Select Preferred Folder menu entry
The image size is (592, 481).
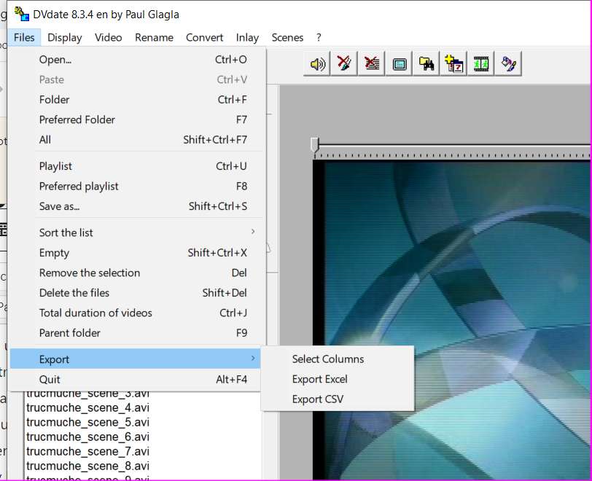click(x=77, y=120)
